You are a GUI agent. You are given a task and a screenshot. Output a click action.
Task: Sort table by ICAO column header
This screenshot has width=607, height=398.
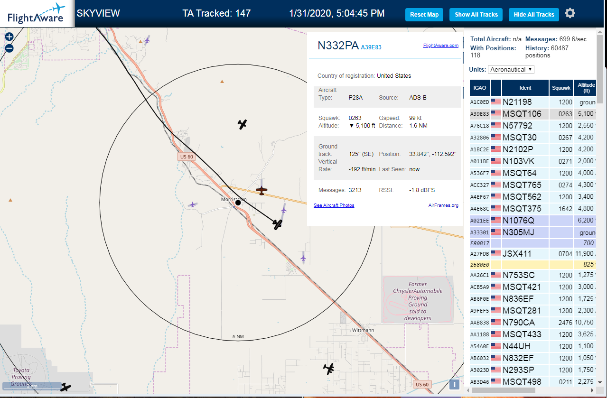[x=480, y=88]
